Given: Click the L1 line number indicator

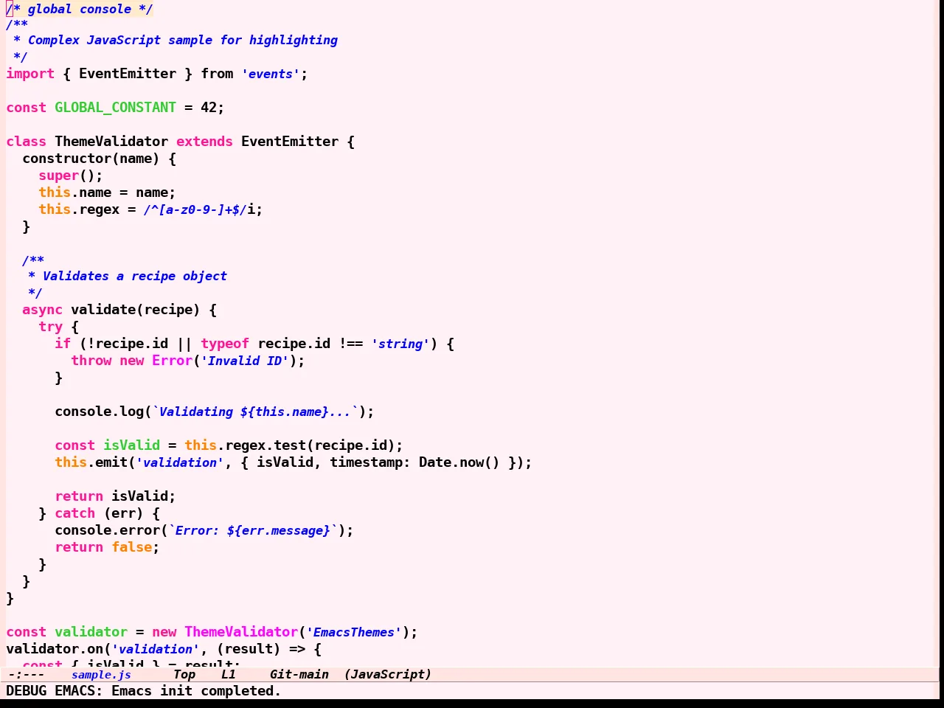Looking at the screenshot, I should (x=228, y=674).
